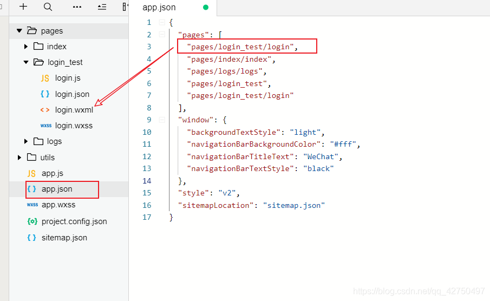Screen dimensions: 490x301
Task: Expand the index folder arrow
Action: (26, 47)
